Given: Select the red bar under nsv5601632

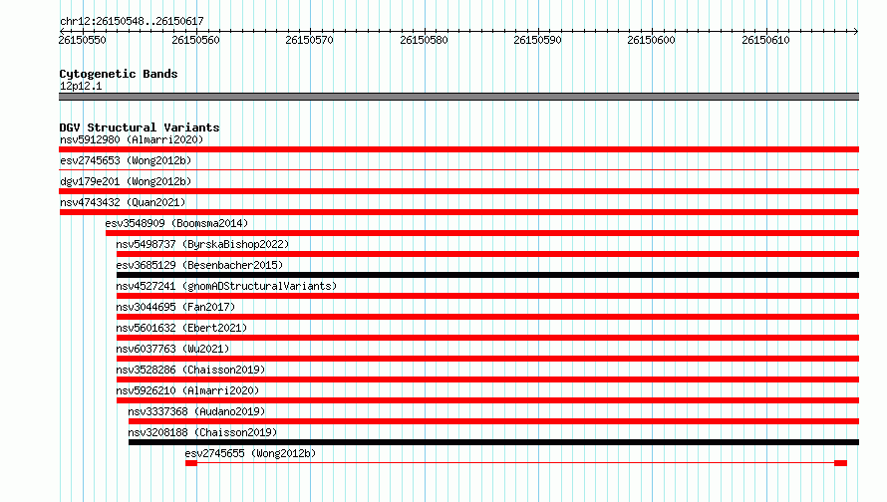Looking at the screenshot, I should [x=487, y=338].
